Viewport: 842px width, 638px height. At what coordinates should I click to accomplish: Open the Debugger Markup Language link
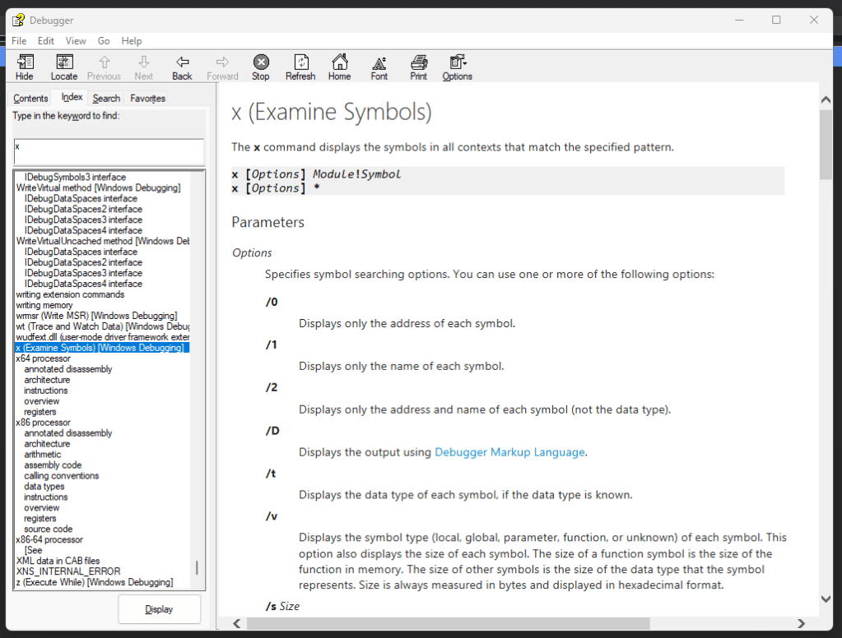click(509, 452)
